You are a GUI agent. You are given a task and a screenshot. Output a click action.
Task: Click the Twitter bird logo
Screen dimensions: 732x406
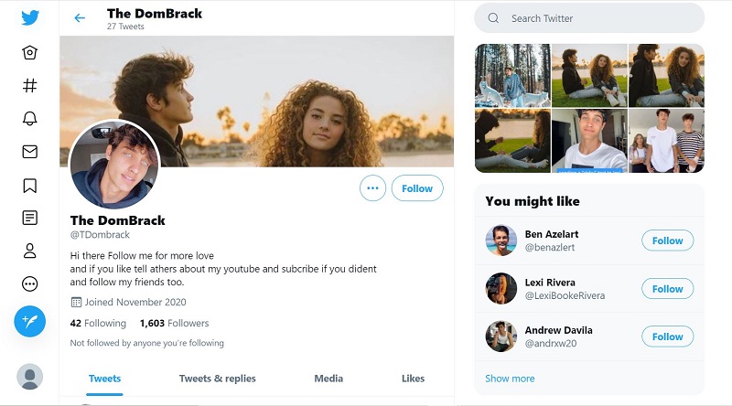point(30,17)
